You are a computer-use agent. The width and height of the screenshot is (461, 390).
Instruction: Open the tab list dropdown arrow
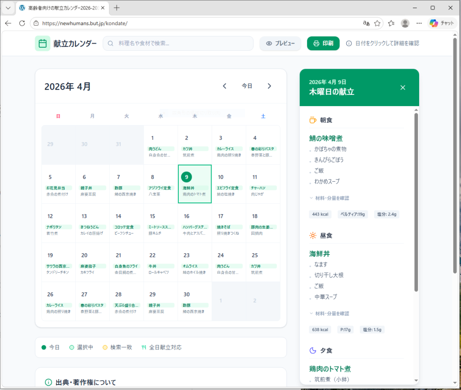(x=8, y=8)
